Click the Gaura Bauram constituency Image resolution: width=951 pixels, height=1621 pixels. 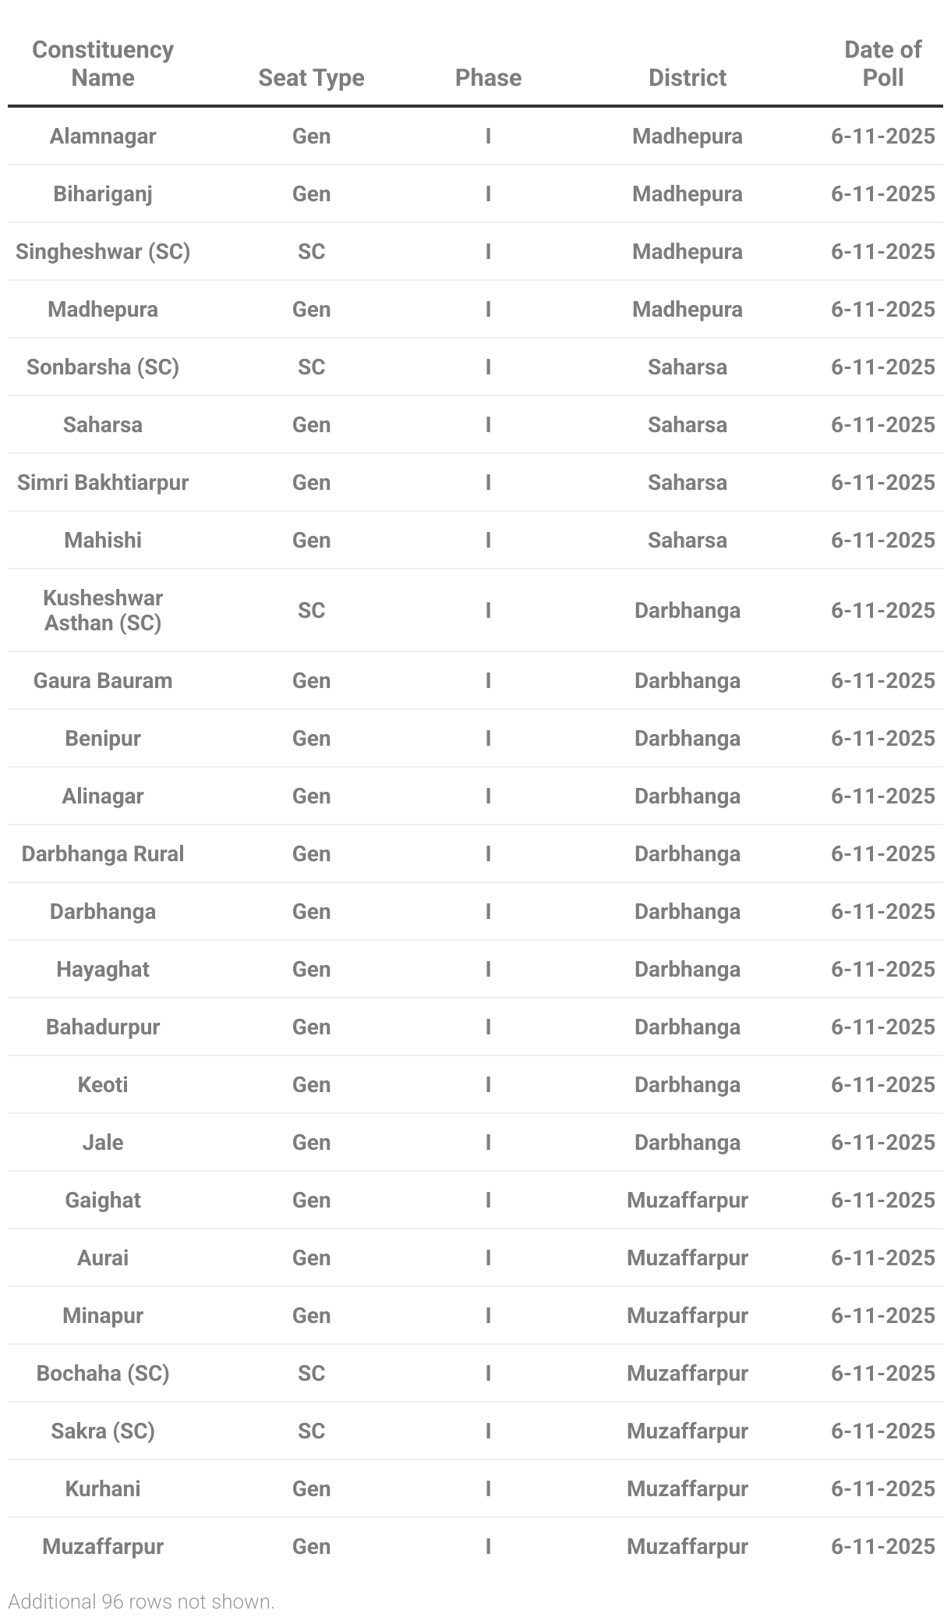point(103,680)
